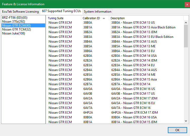Click the scroll up arrow of table

click(x=186, y=23)
